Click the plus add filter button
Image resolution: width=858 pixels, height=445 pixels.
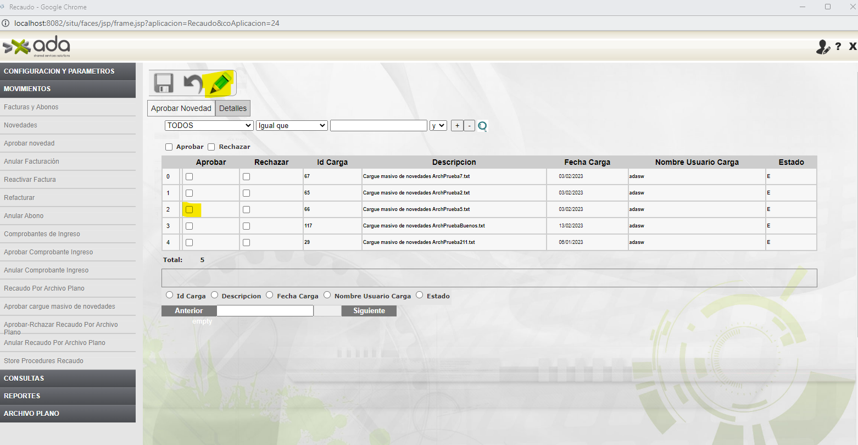point(457,126)
